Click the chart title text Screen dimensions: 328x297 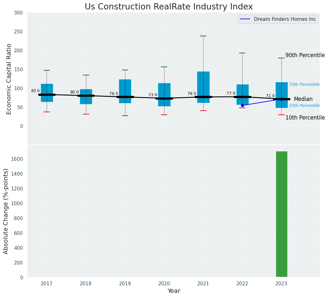coord(169,7)
